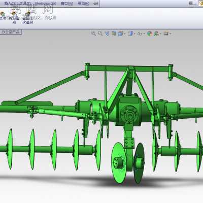Click the Hide/Show Items glasses icon

(x=140, y=33)
